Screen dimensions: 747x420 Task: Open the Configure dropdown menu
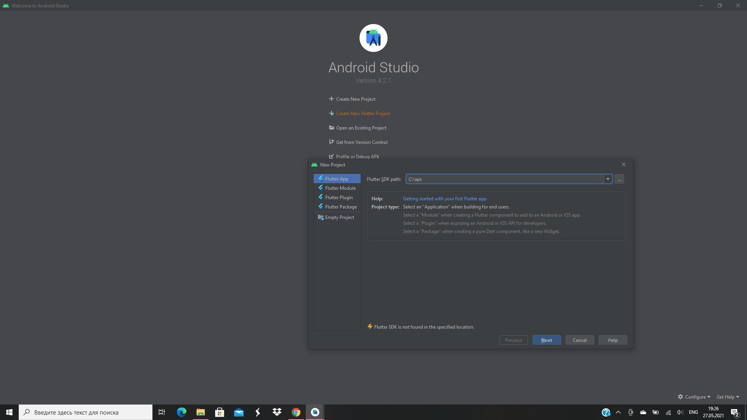pyautogui.click(x=694, y=397)
